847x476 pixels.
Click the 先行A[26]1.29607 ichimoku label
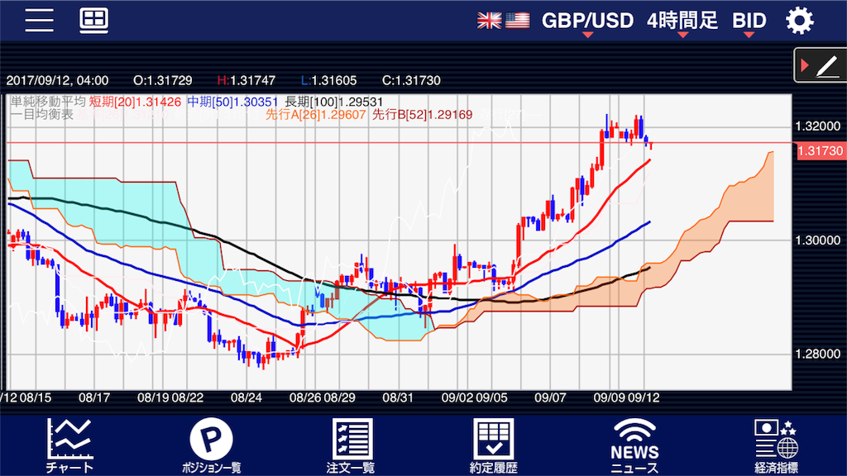coord(315,114)
